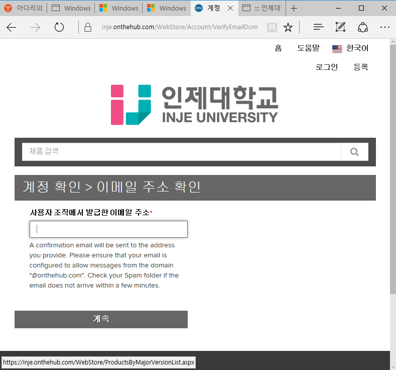The height and width of the screenshot is (370, 396).
Task: Switch to the 아다리의 tab
Action: click(24, 8)
